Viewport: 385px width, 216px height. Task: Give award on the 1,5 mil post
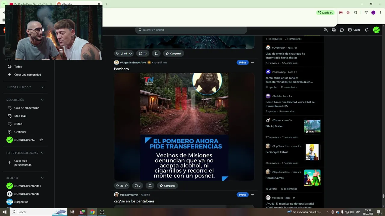(x=156, y=53)
